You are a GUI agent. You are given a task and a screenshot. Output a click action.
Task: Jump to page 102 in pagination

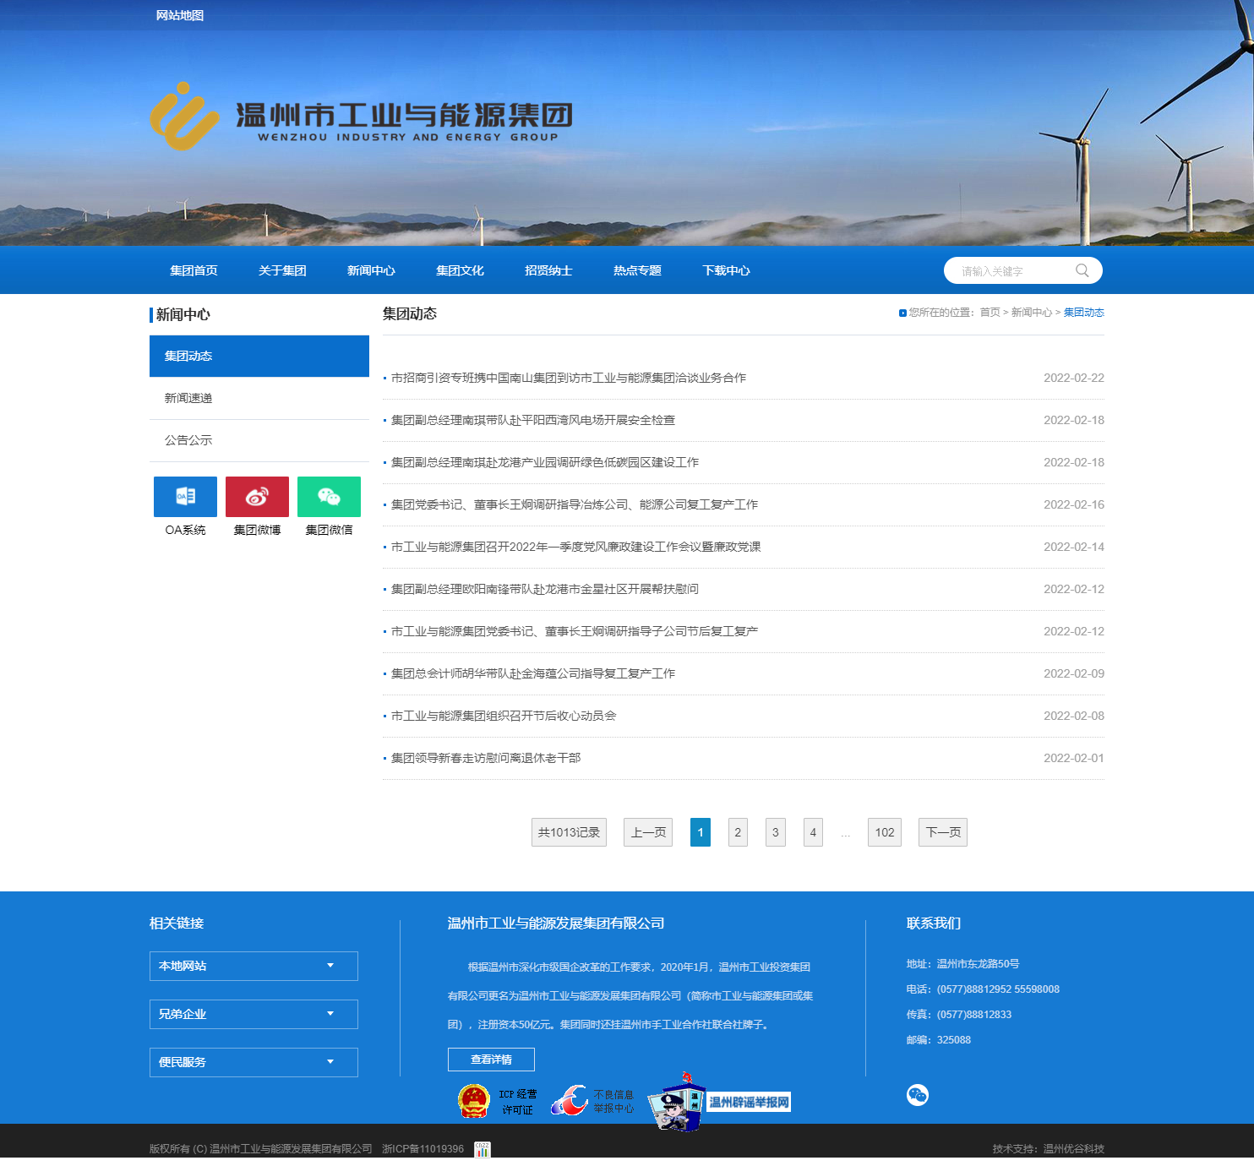point(884,832)
